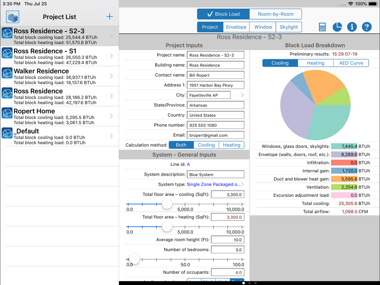Open the Envelope inputs tab
Screen dimensions: 380x285
(x=236, y=27)
